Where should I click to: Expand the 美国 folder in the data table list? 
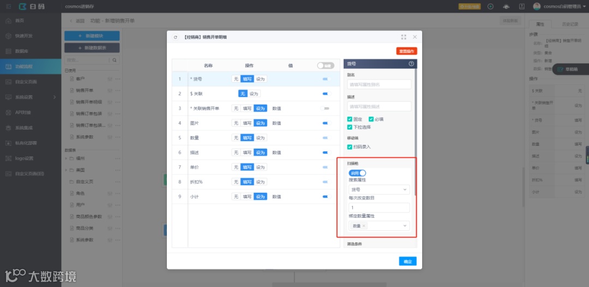[x=67, y=170]
